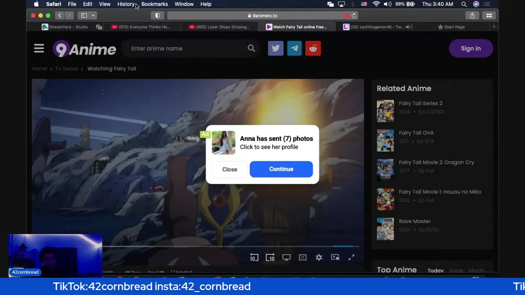Click the AirPlay icon in player
The image size is (525, 295).
pos(286,257)
